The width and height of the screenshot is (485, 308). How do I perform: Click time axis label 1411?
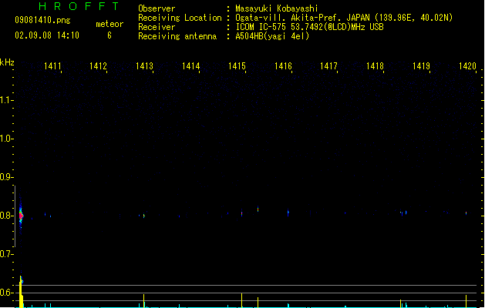coord(52,66)
